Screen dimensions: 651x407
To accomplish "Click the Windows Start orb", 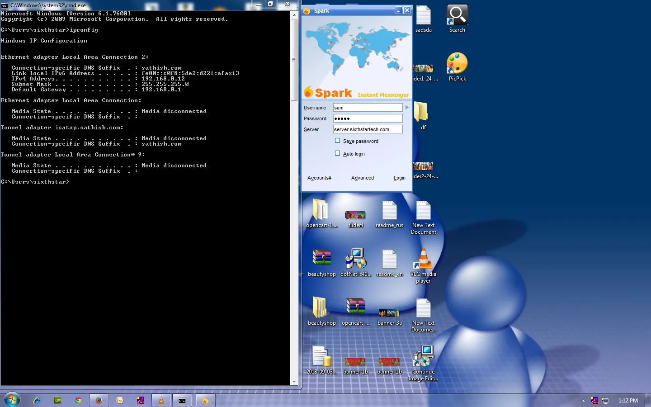I will [x=12, y=400].
